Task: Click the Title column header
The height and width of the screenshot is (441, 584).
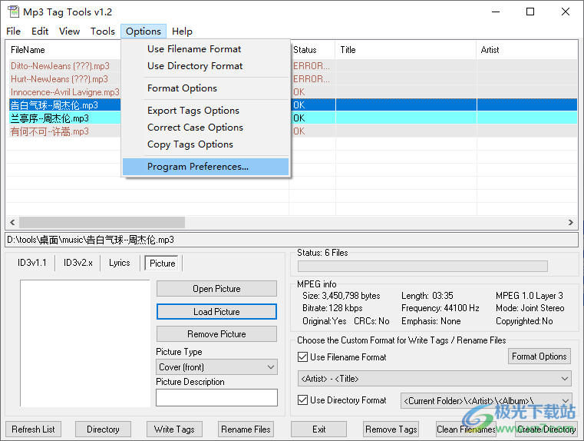Action: [x=348, y=50]
